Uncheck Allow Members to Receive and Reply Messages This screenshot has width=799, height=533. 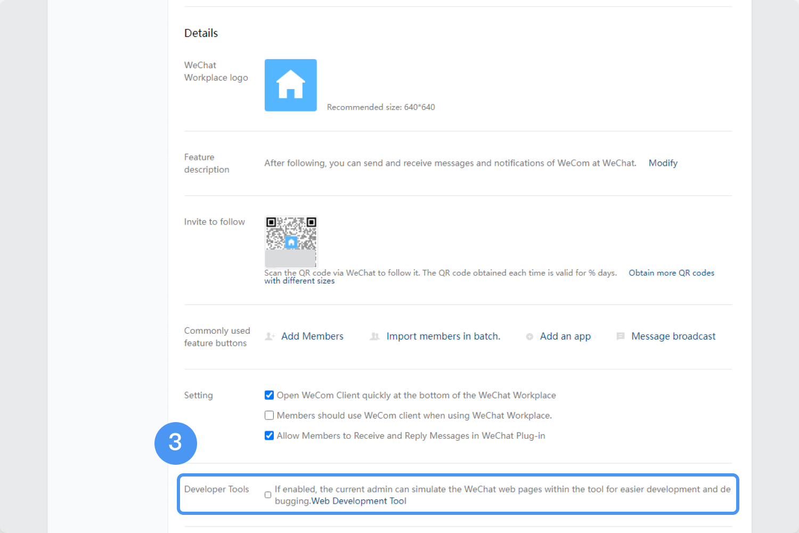click(x=270, y=435)
